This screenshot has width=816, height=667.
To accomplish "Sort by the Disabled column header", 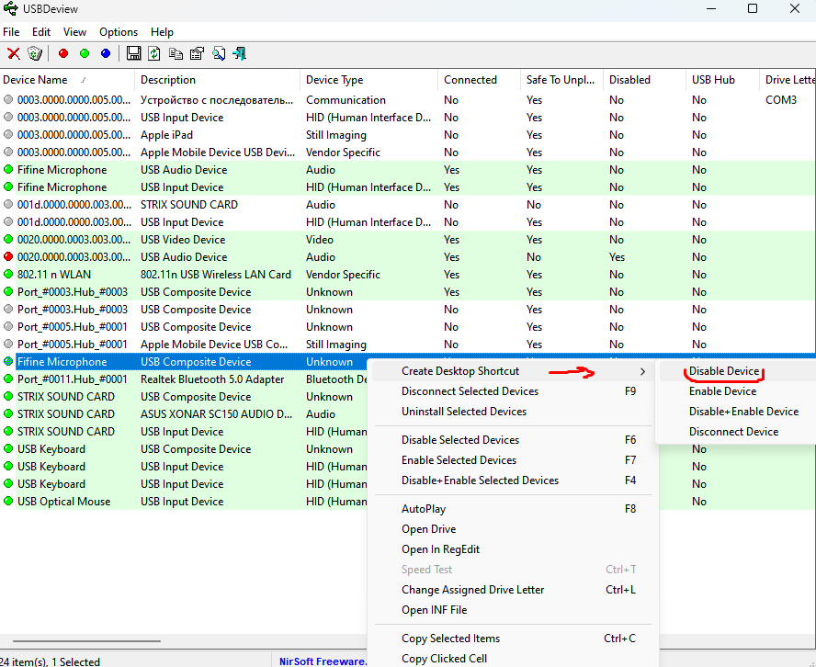I will coord(644,80).
